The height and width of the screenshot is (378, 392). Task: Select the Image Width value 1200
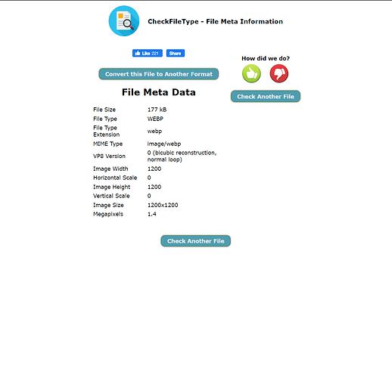pos(154,169)
